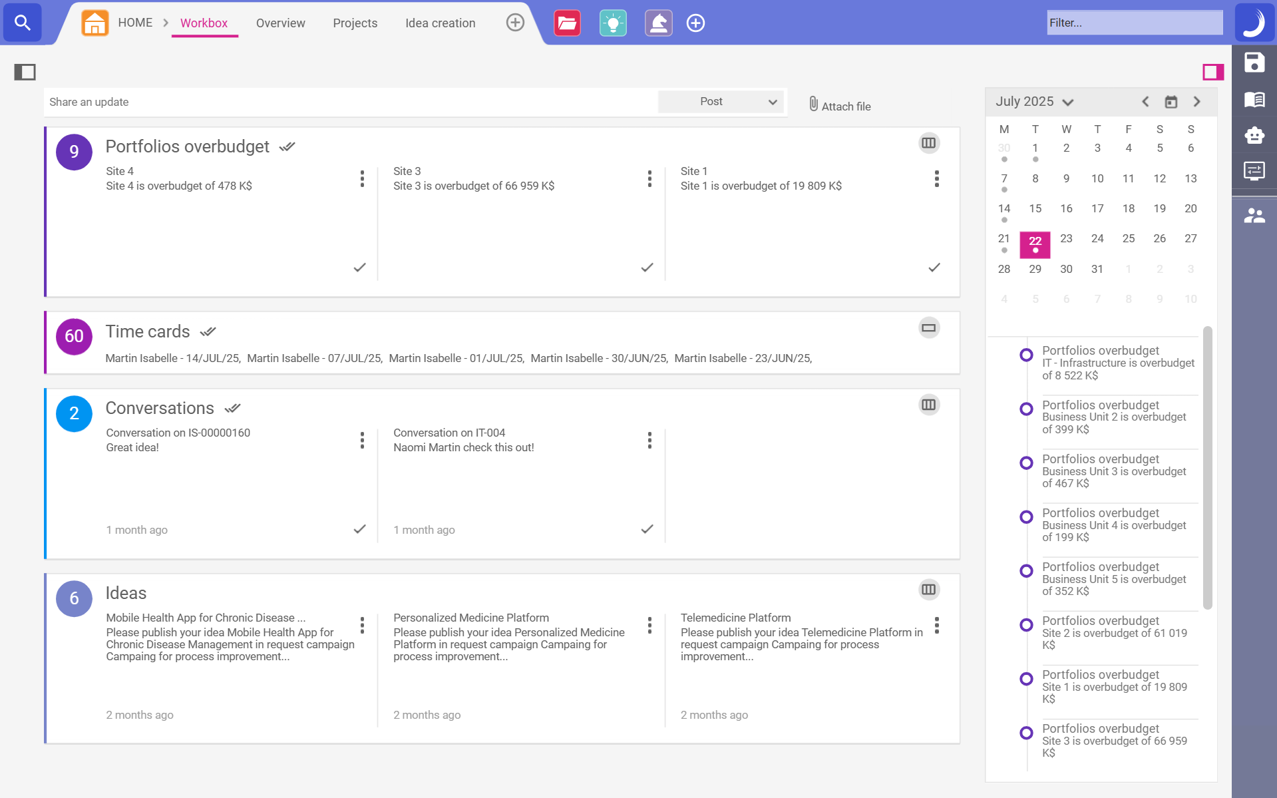
Task: Switch Ideas card view layout
Action: pyautogui.click(x=929, y=590)
